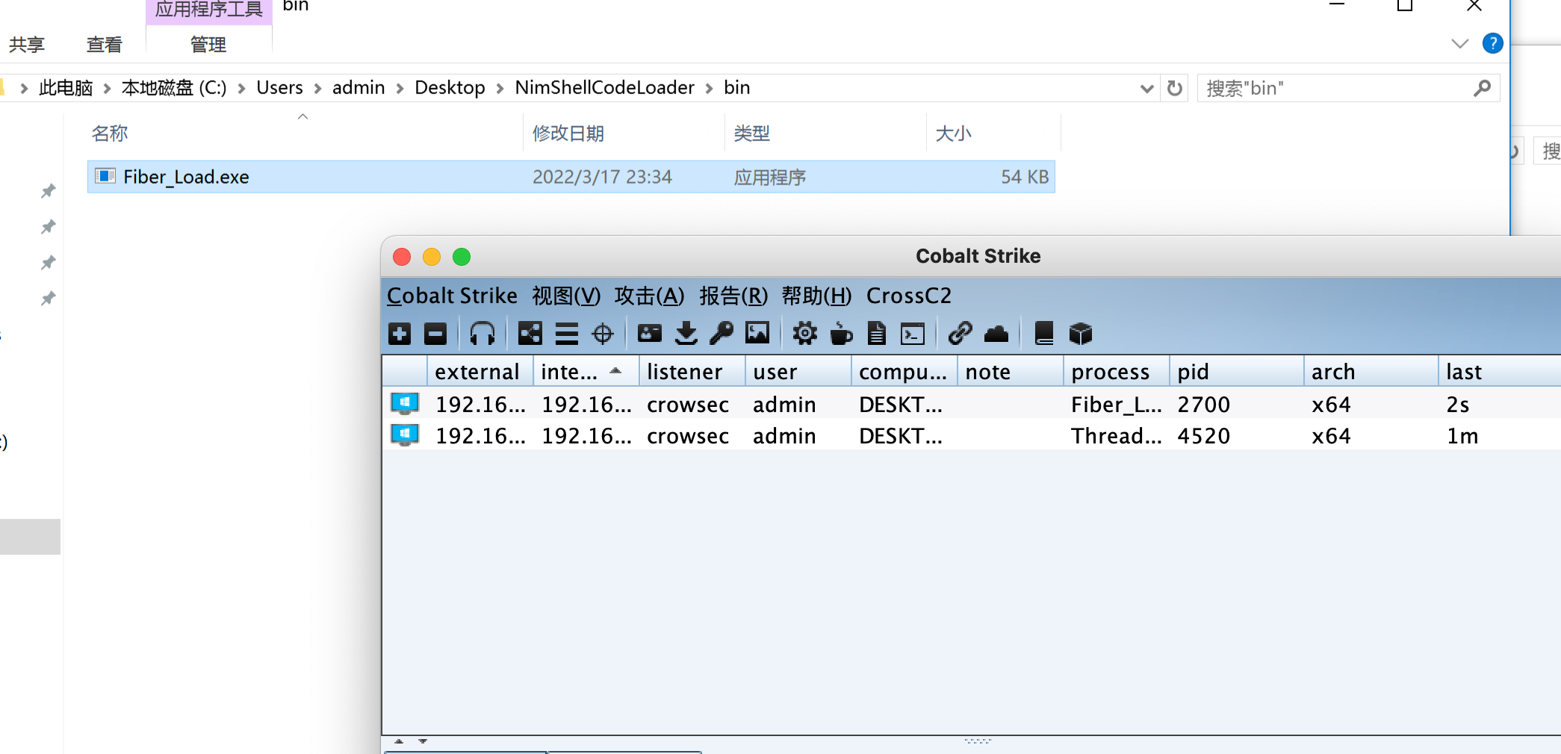Expand chevron after NimShellCodeLoader in path
This screenshot has width=1561, height=754.
709,88
